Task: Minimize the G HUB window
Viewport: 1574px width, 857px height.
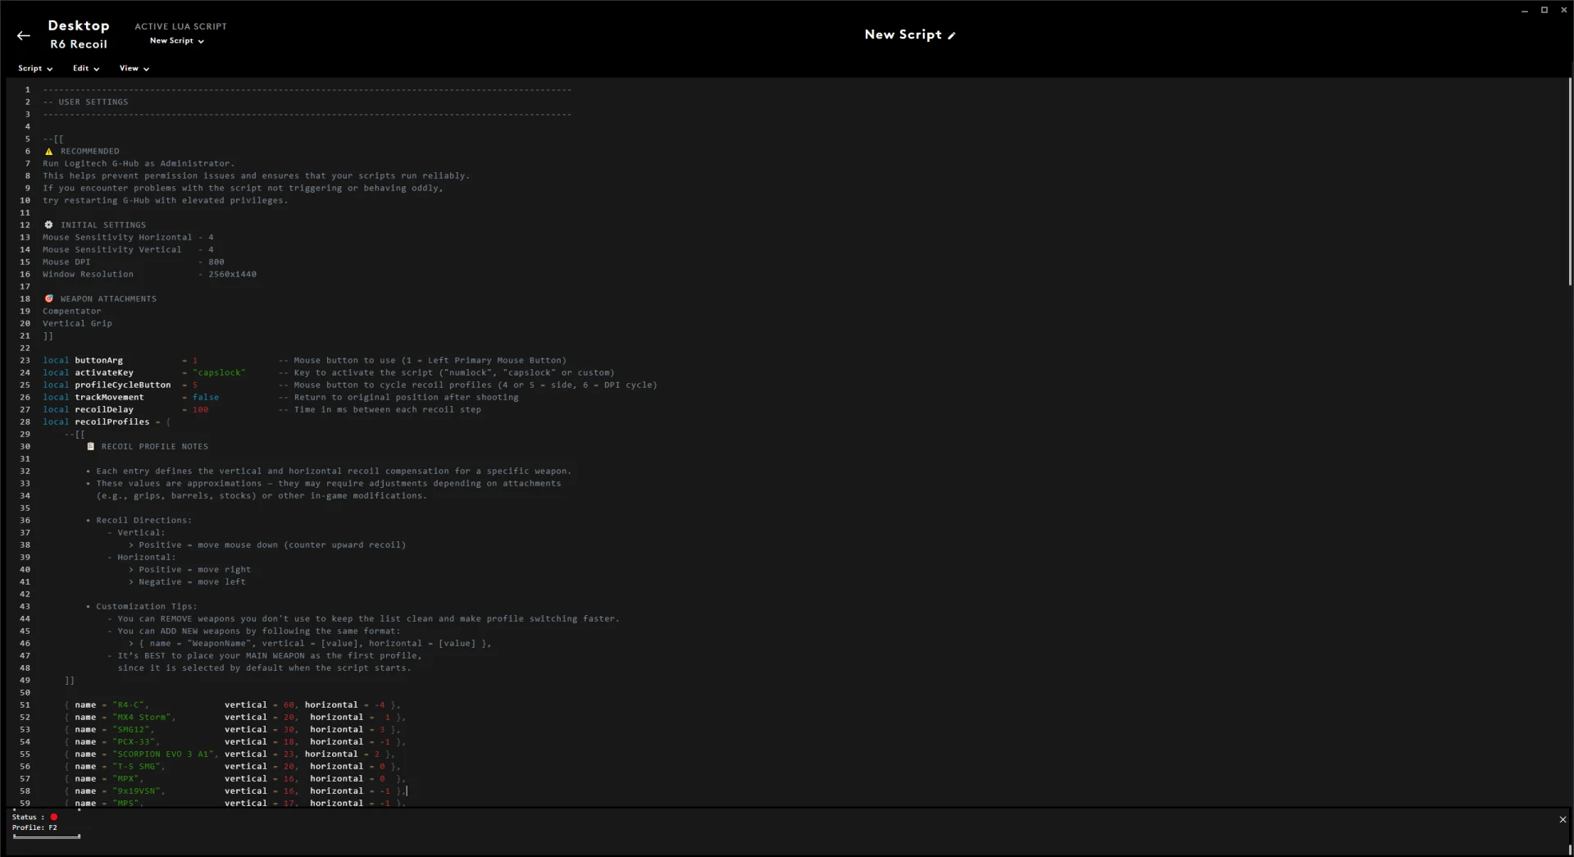Action: coord(1524,11)
